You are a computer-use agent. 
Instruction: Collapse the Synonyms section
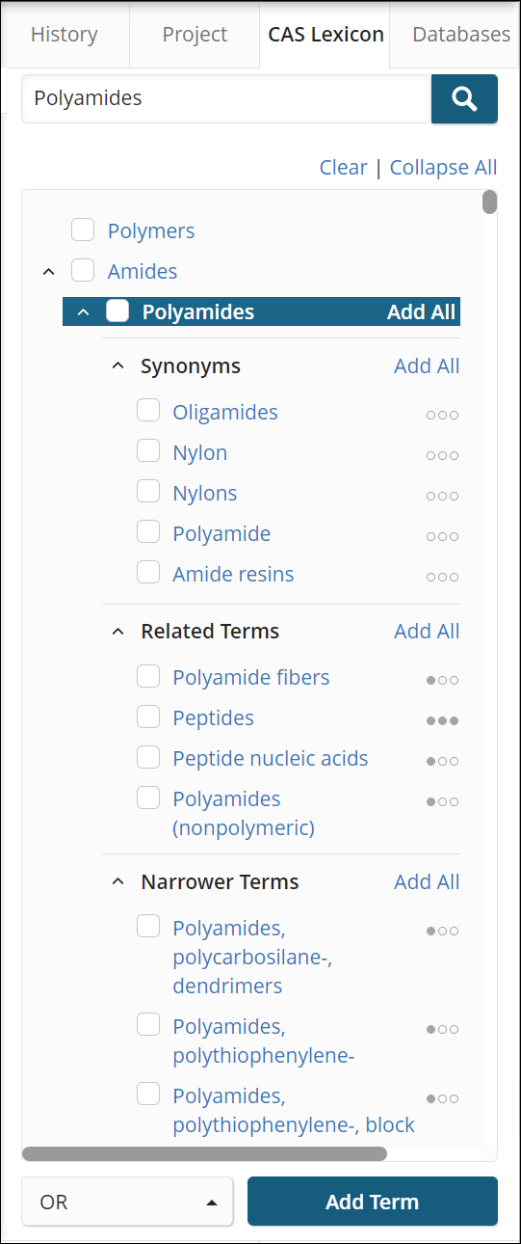point(117,366)
